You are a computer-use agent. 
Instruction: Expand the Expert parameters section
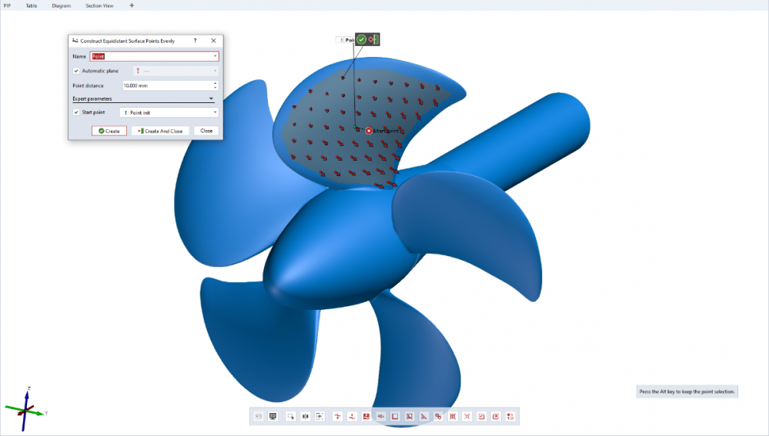143,99
